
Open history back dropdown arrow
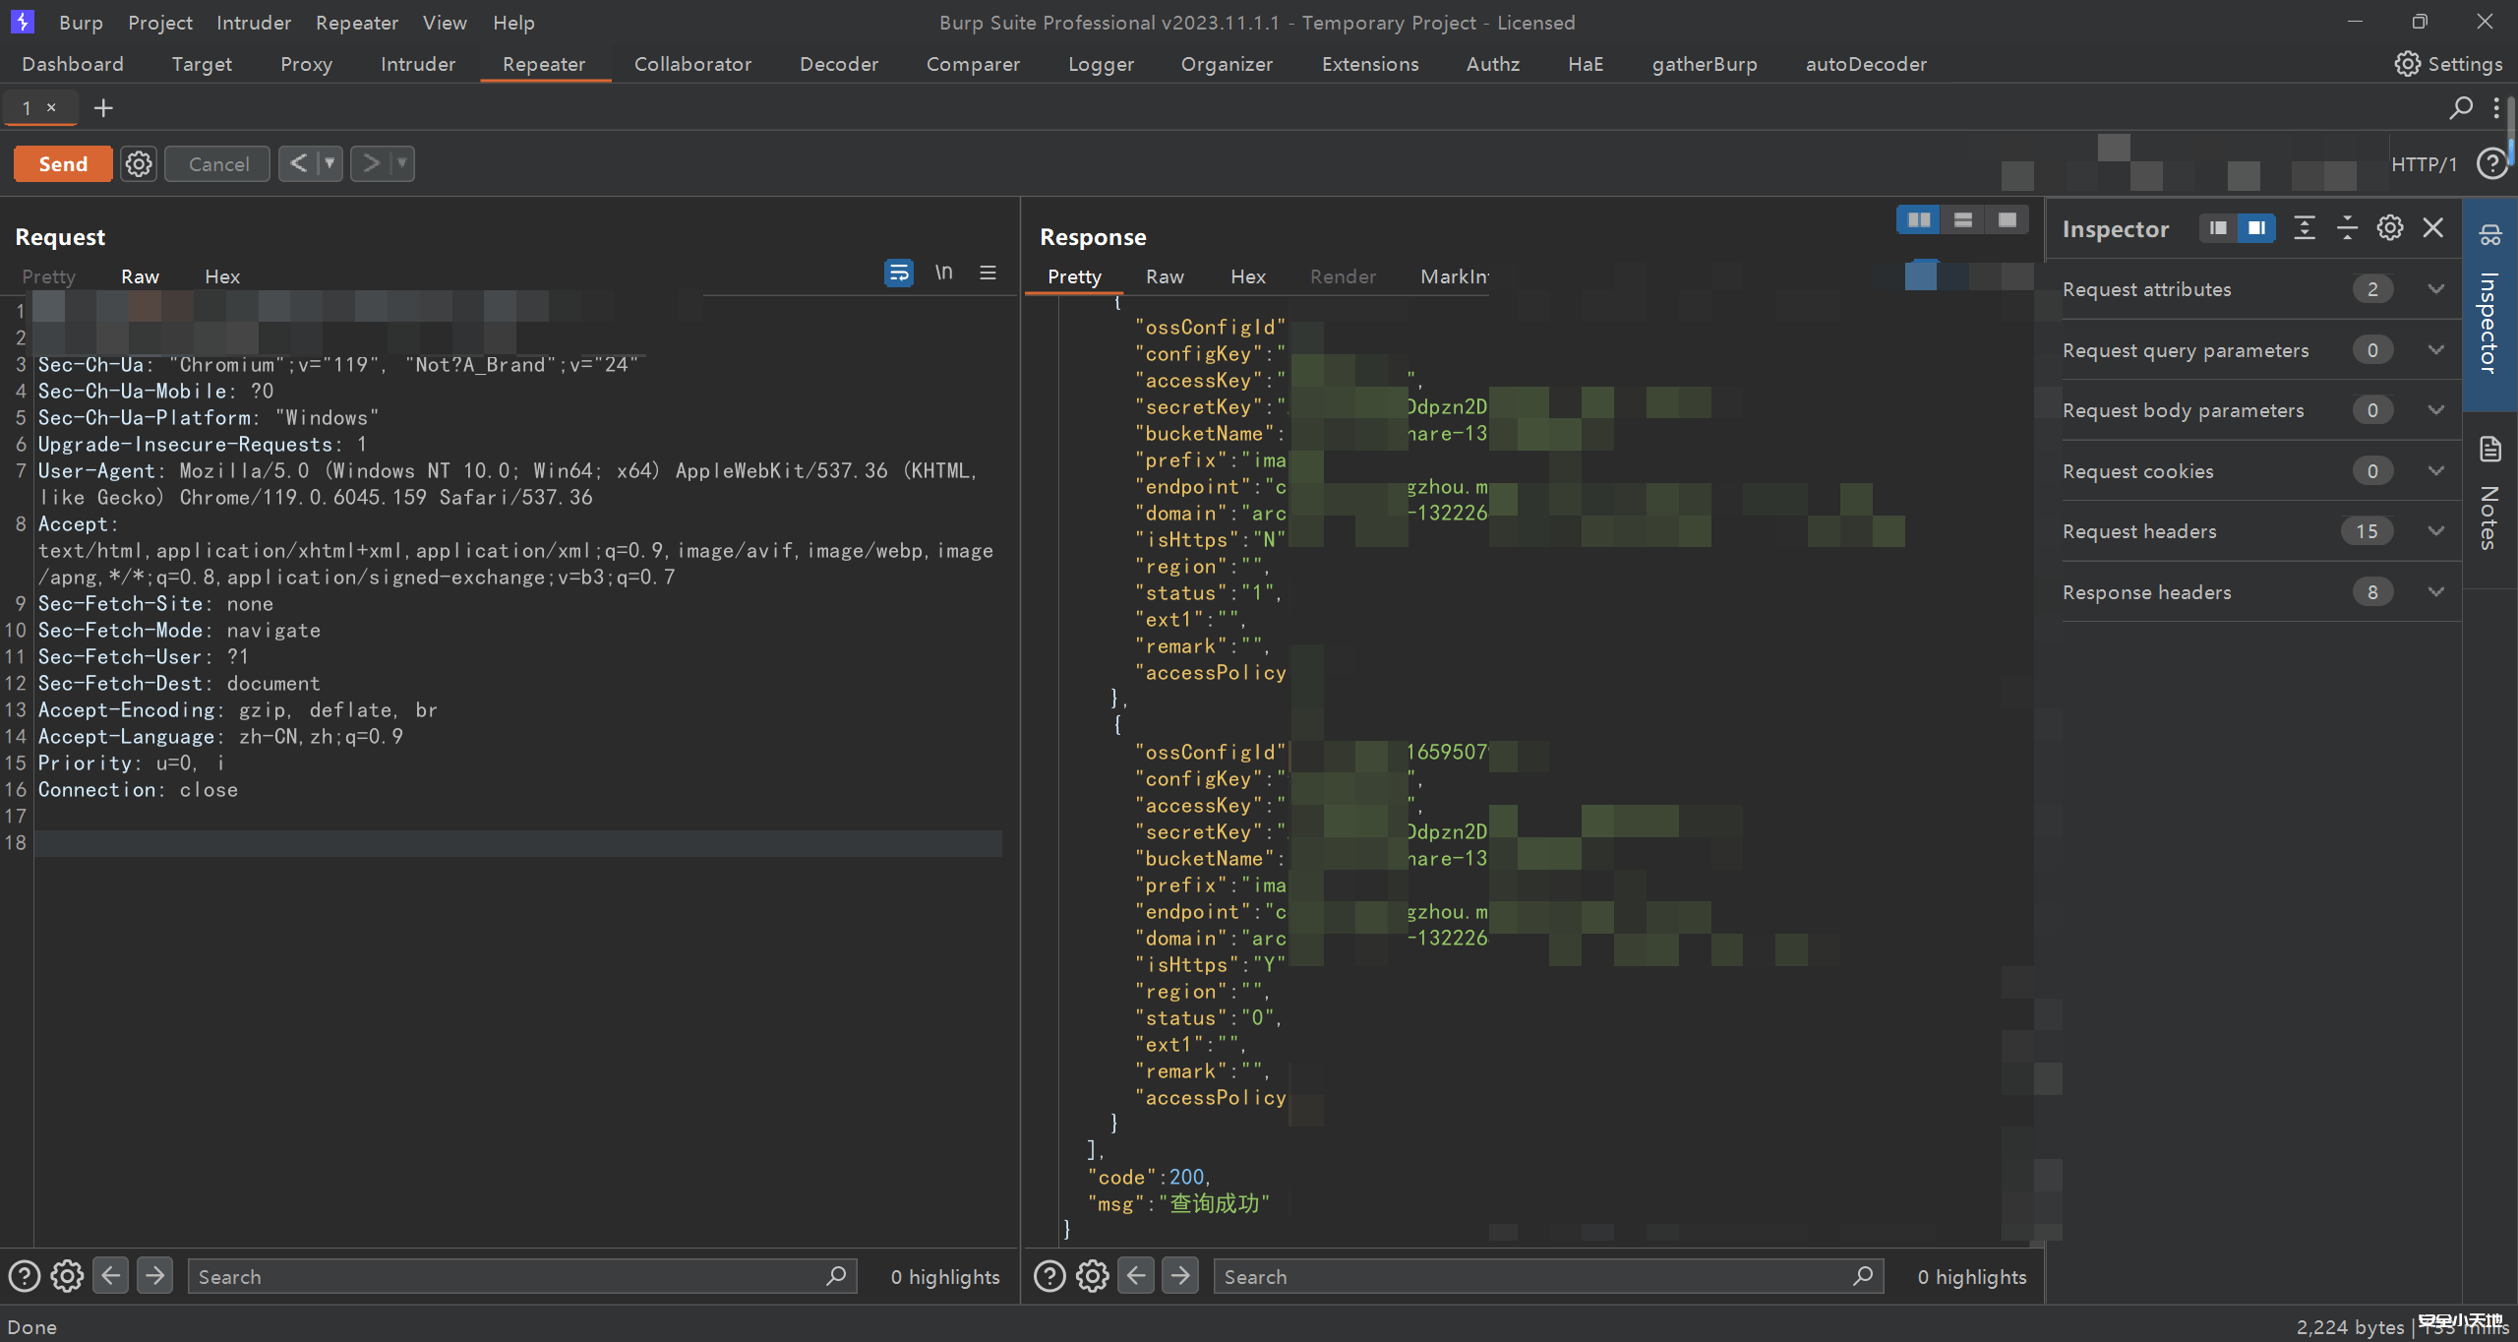pos(330,163)
